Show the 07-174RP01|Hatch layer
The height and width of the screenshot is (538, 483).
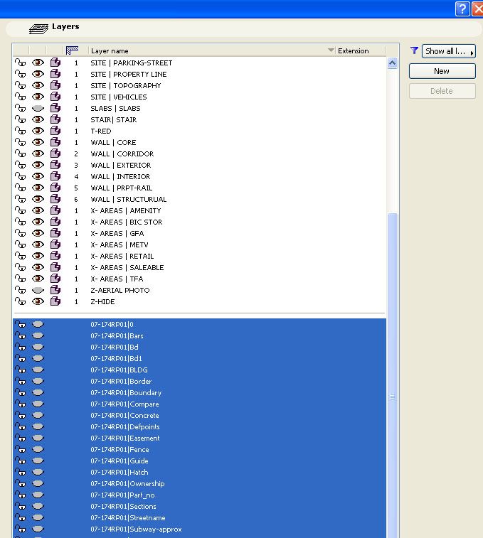click(x=38, y=472)
